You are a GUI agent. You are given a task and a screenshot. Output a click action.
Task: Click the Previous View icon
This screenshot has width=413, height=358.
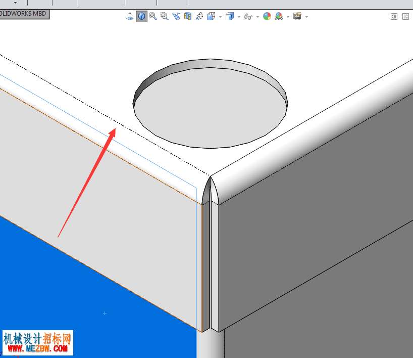(176, 16)
